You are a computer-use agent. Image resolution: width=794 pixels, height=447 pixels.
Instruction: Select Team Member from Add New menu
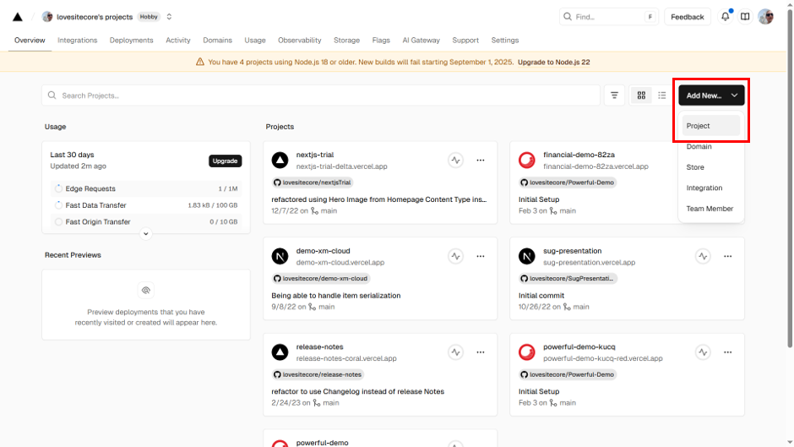(711, 209)
